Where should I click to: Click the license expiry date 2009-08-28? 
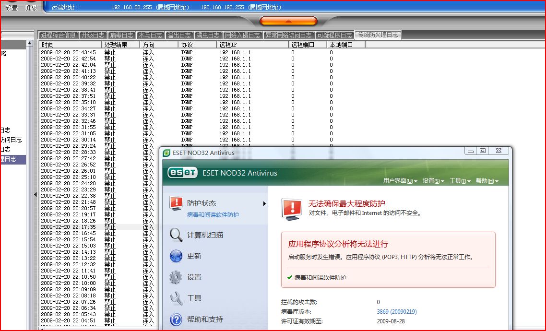pos(391,321)
